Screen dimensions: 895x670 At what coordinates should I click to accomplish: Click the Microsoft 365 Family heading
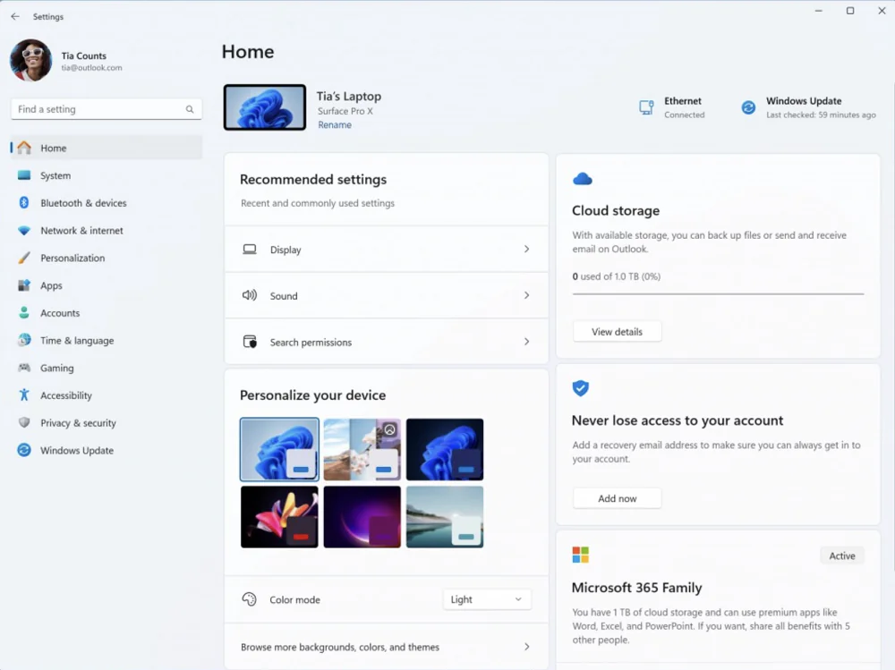[x=636, y=587]
